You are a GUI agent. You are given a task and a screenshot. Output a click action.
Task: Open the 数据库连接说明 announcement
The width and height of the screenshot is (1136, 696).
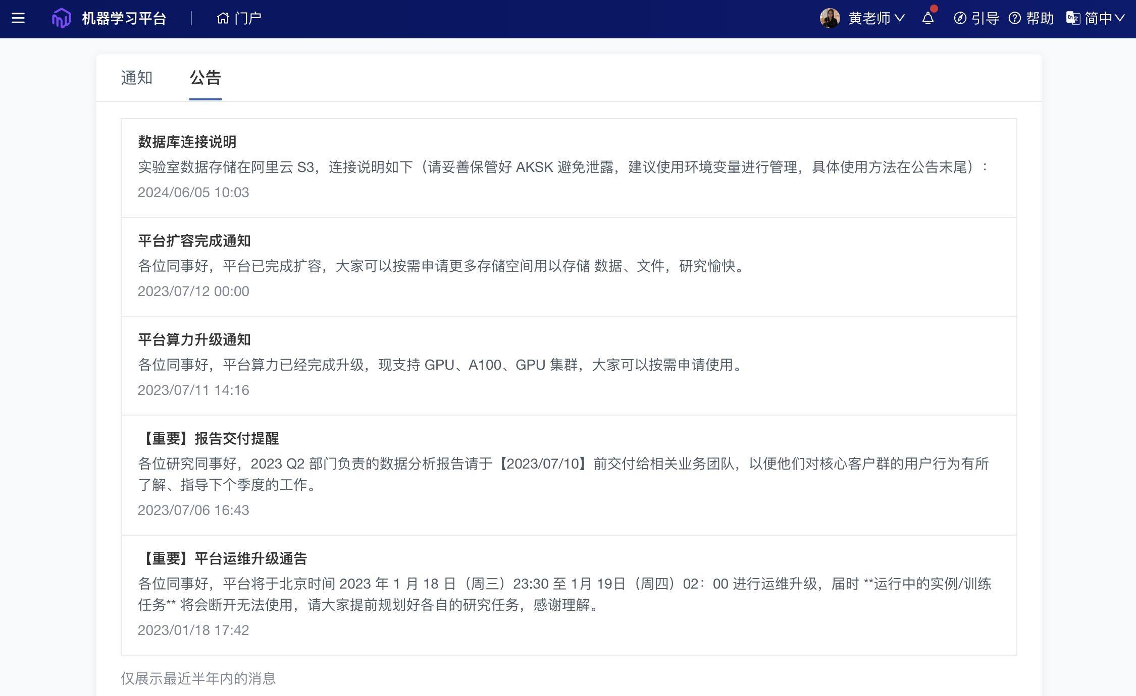(187, 142)
